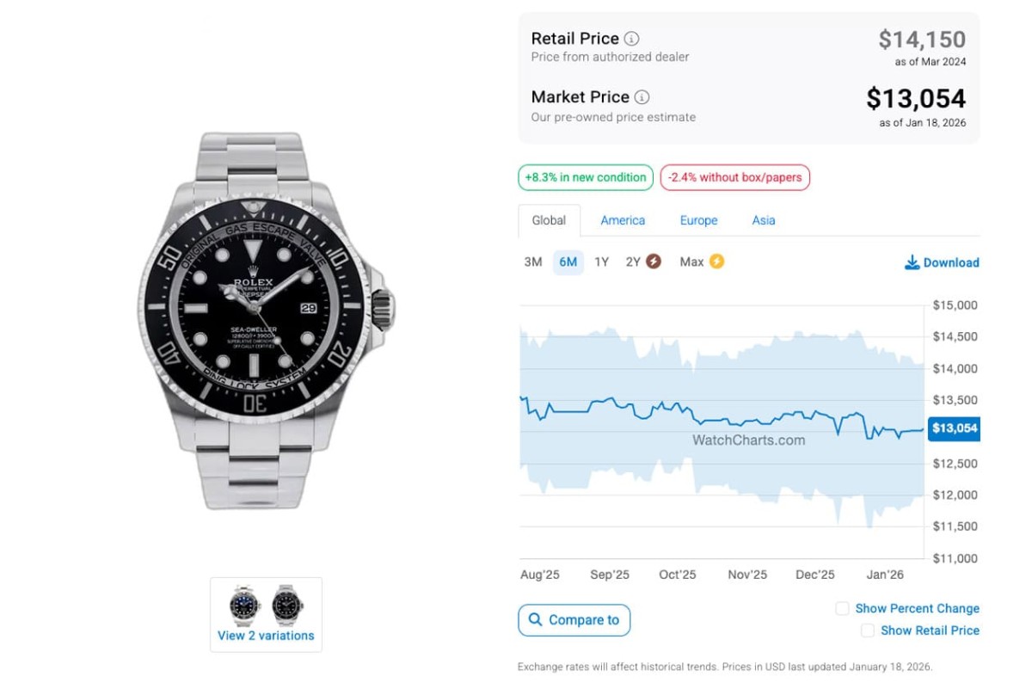Viewport: 1032px width, 683px height.
Task: Set chart range to 3M
Action: 533,262
